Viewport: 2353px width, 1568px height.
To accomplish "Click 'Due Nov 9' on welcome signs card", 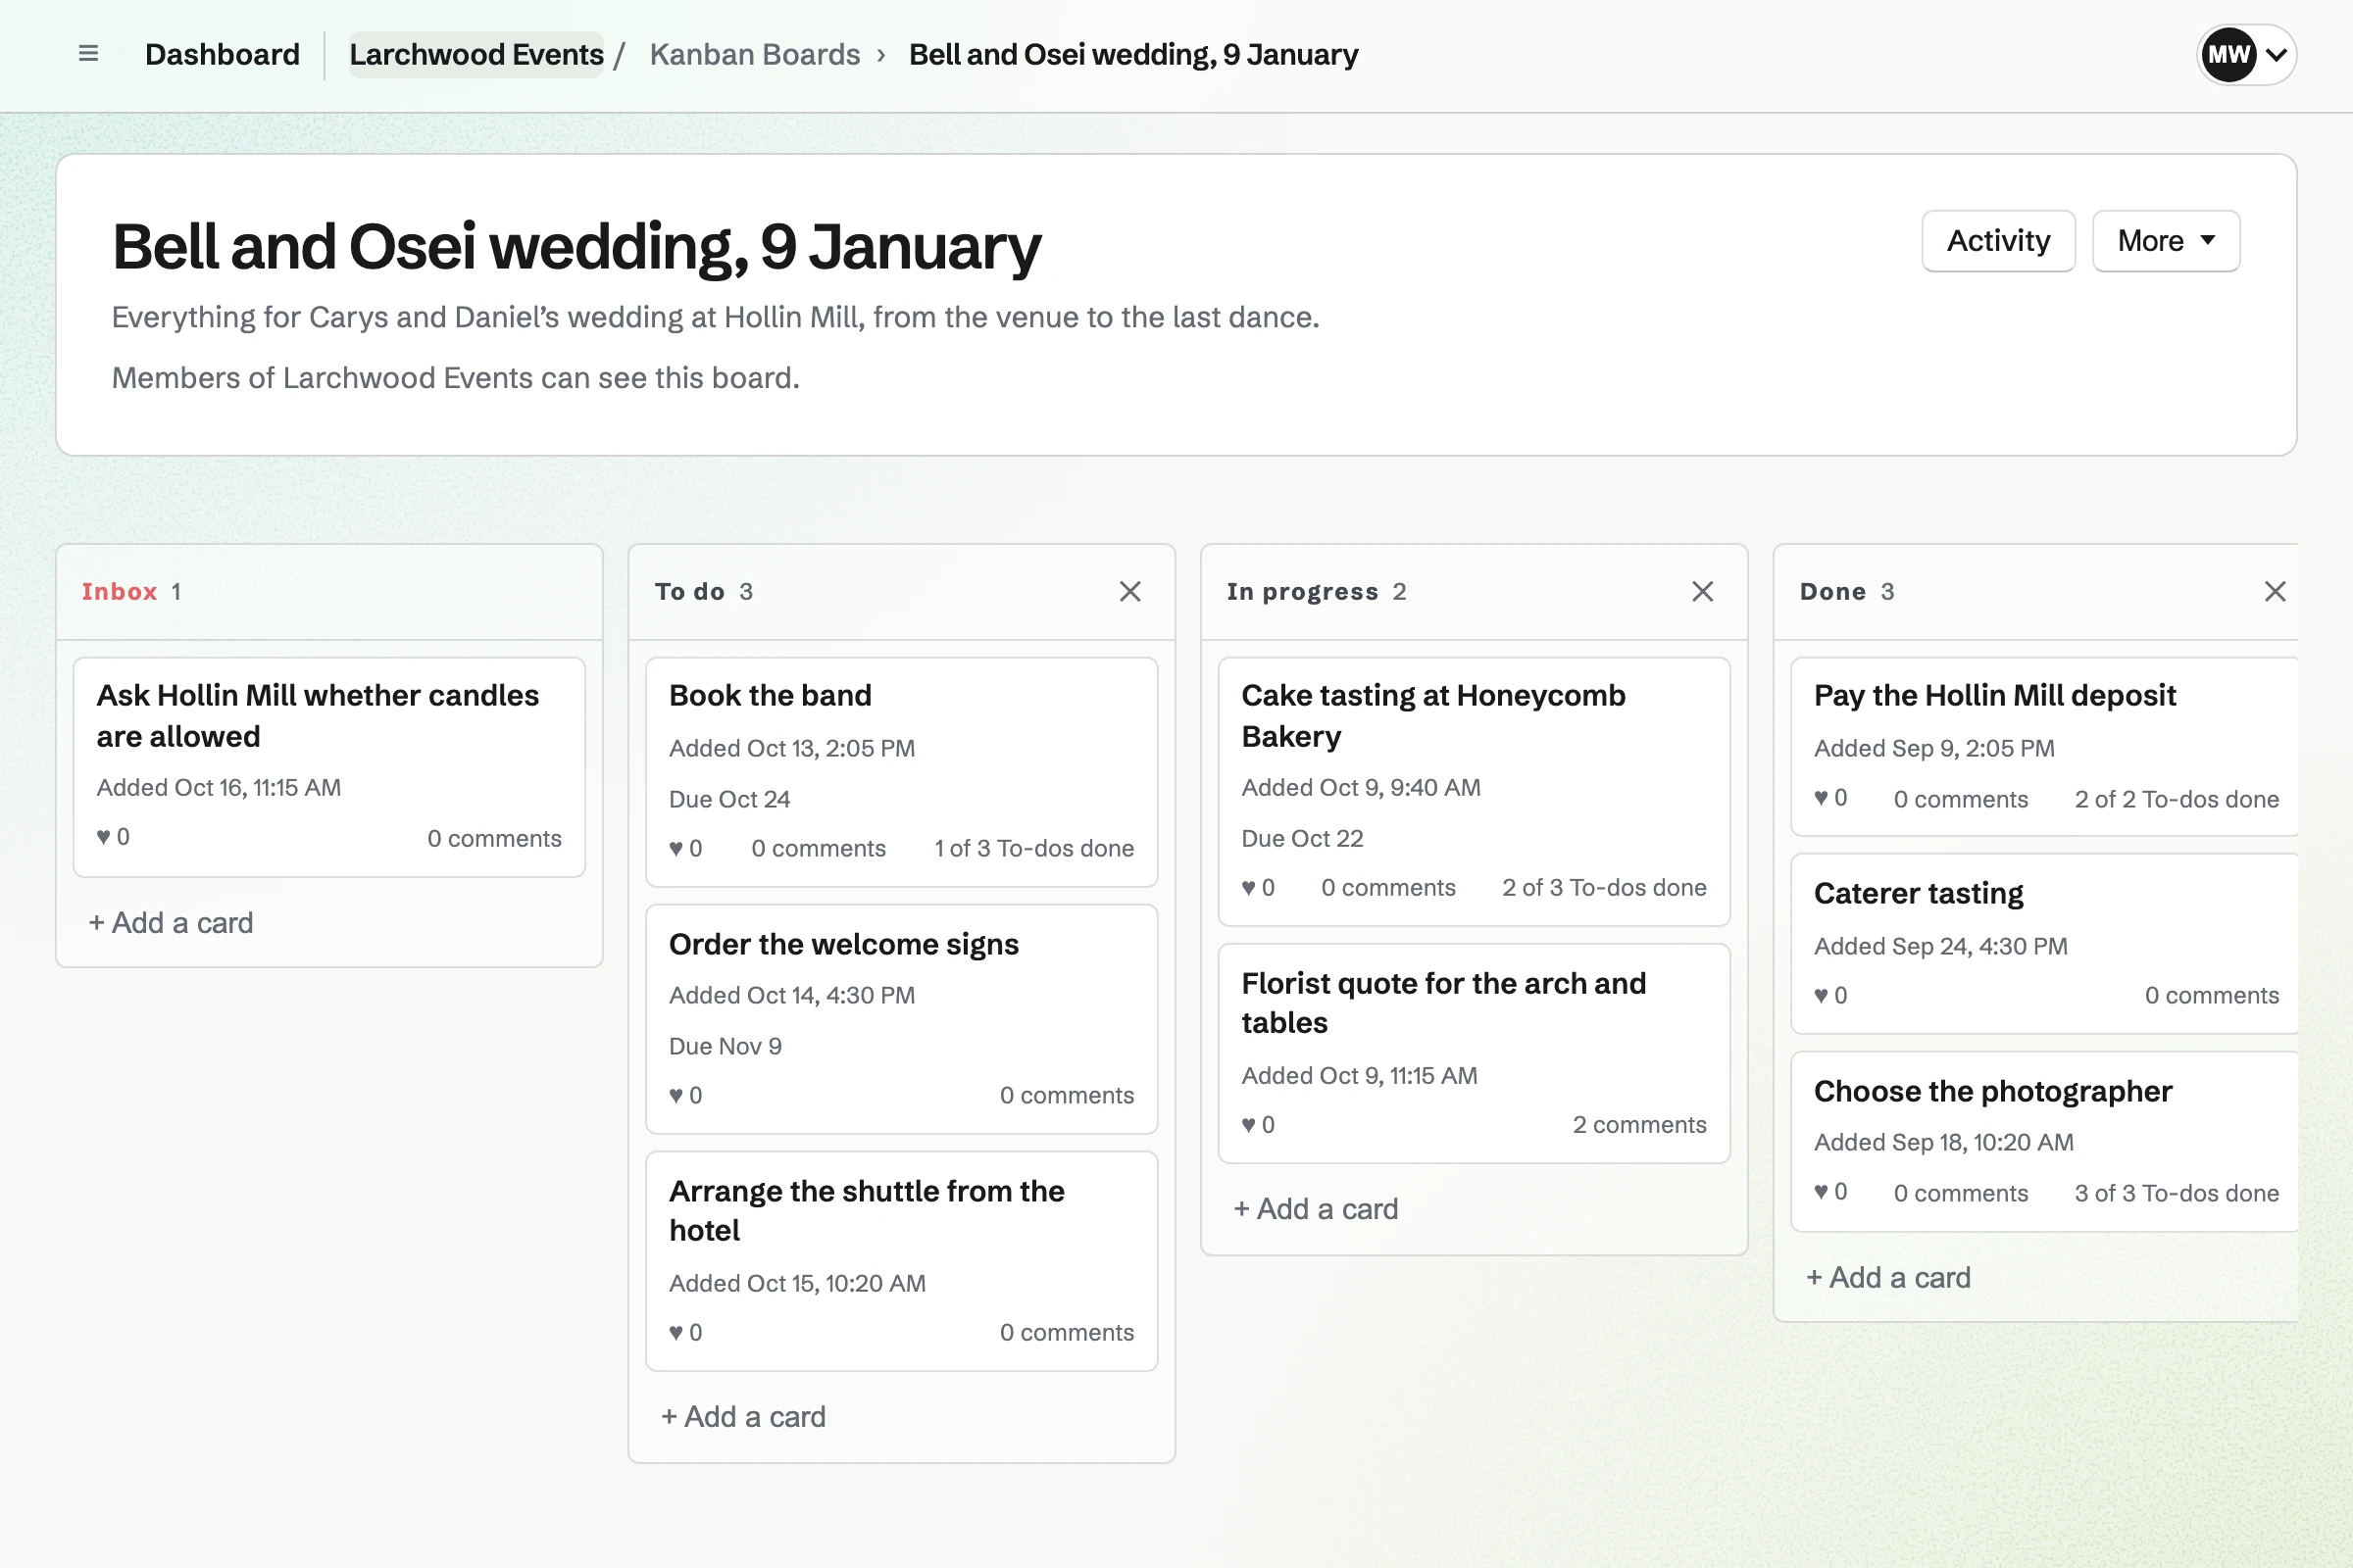I will 726,1046.
